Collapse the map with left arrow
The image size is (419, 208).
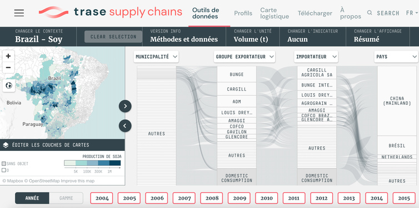pyautogui.click(x=125, y=125)
